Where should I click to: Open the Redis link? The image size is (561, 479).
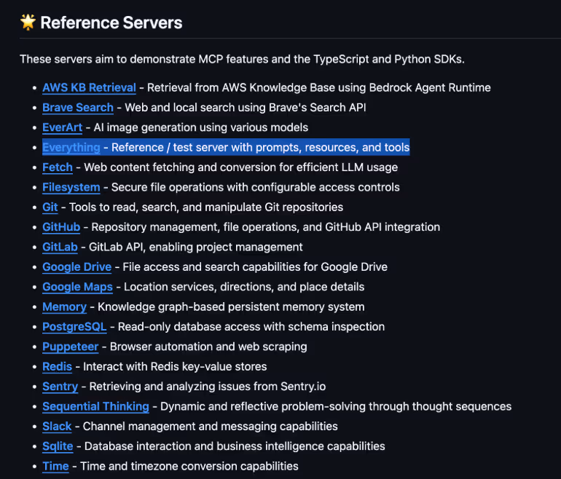point(57,367)
